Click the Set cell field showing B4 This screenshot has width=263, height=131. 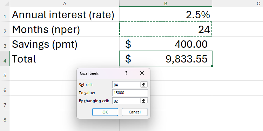[x=126, y=85]
